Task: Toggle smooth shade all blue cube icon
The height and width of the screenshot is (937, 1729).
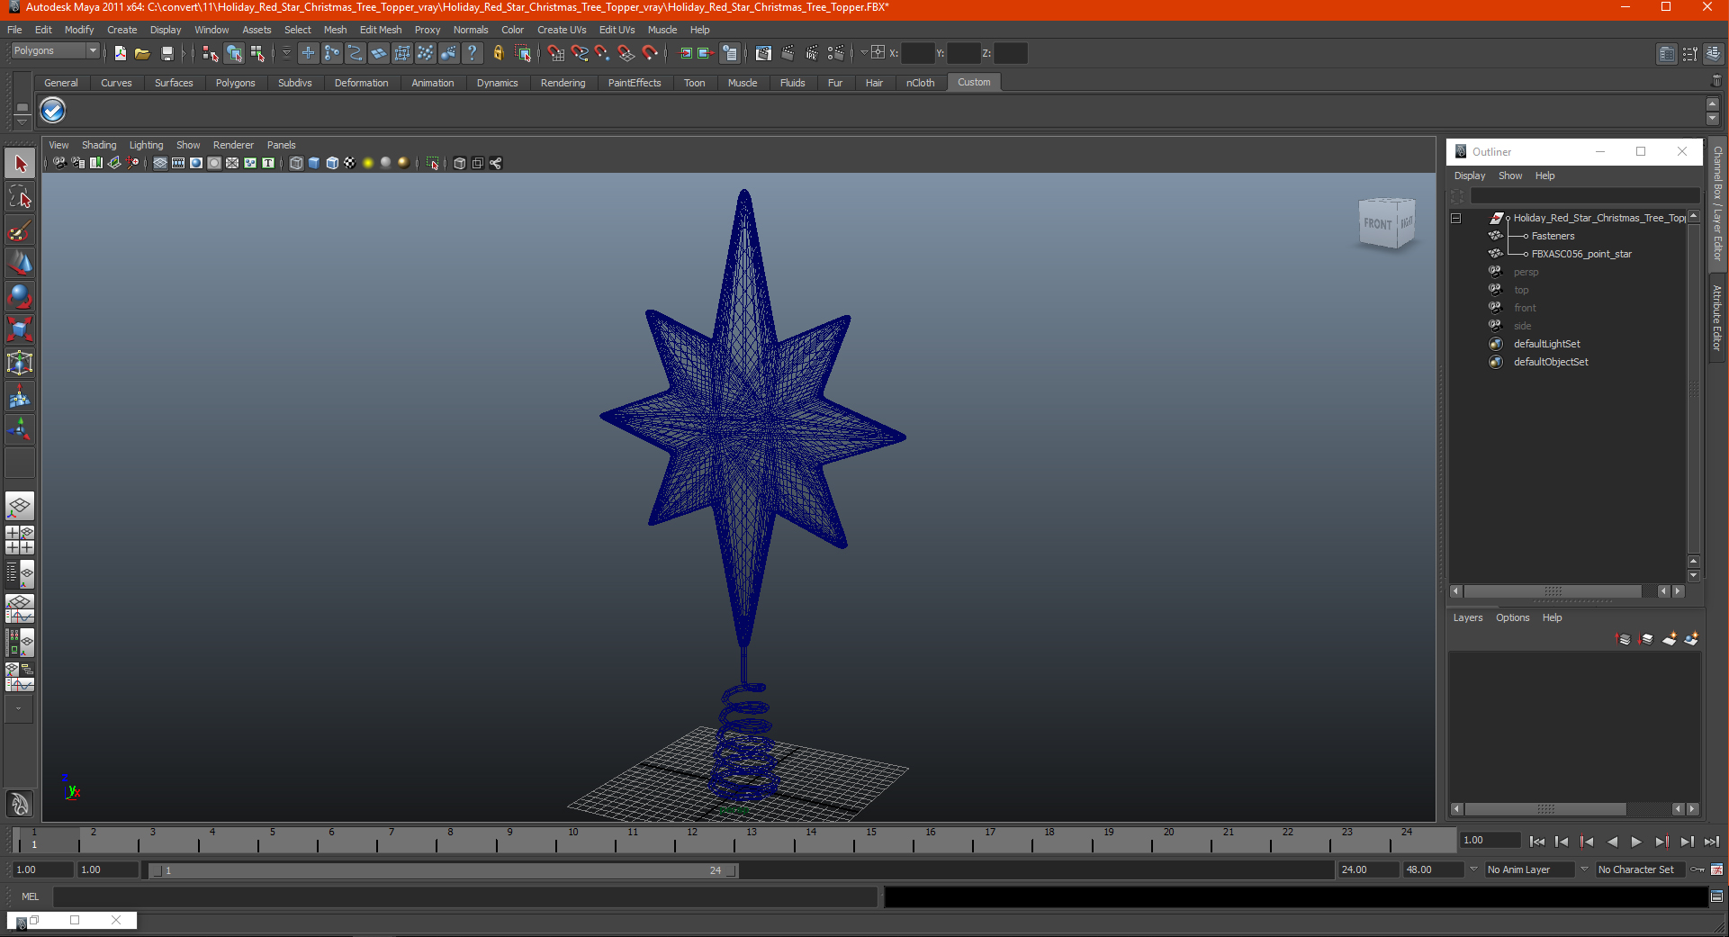Action: click(x=314, y=163)
